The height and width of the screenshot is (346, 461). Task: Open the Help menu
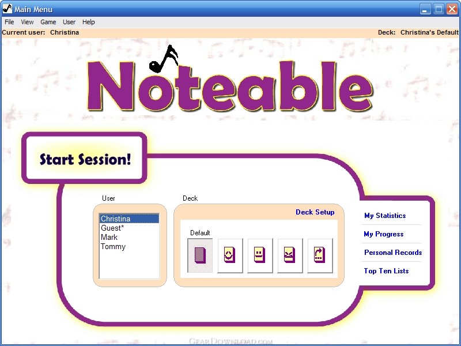88,22
